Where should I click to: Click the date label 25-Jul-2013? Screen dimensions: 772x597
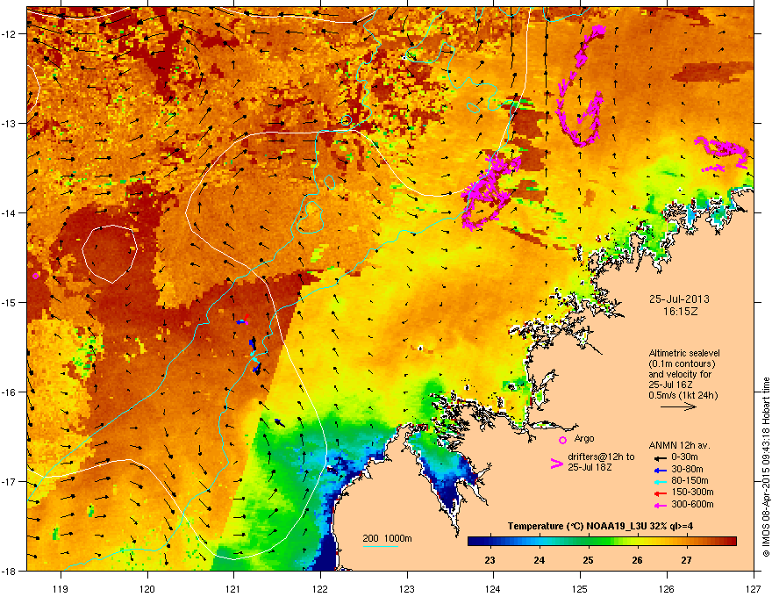679,299
